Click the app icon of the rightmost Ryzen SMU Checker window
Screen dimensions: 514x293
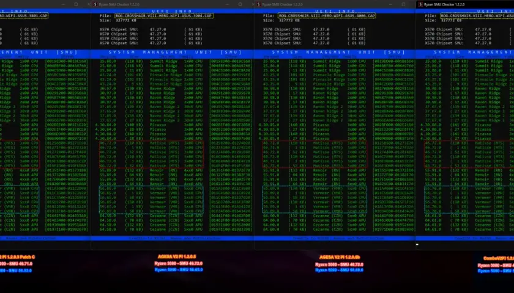(420, 4)
